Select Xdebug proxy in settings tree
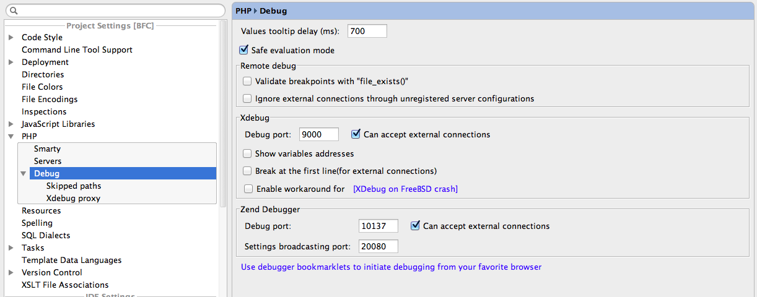Viewport: 757px width, 297px height. tap(73, 198)
